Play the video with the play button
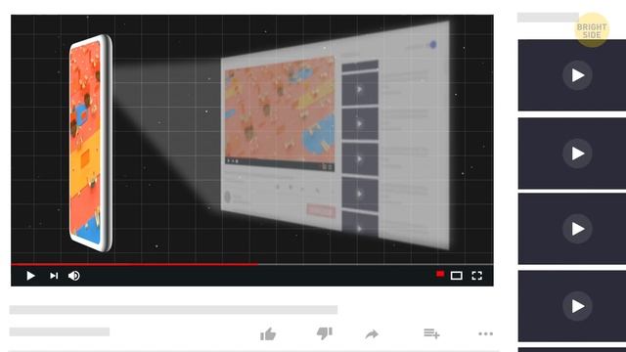Image resolution: width=626 pixels, height=352 pixels. coord(30,276)
